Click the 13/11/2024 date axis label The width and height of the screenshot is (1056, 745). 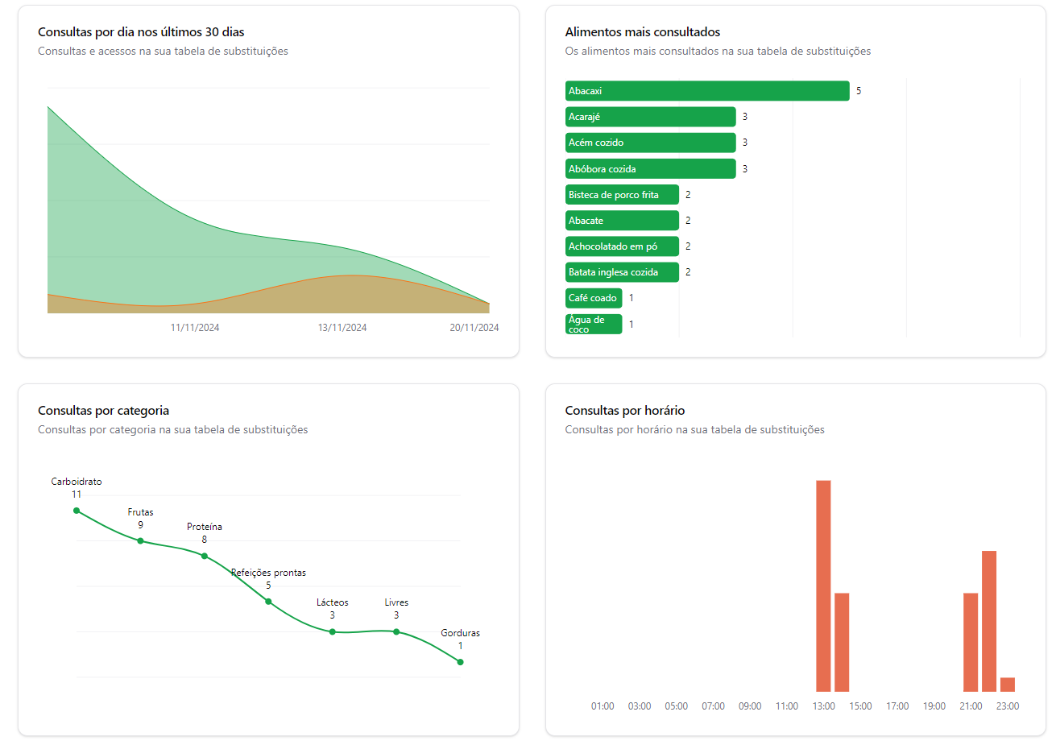[342, 328]
